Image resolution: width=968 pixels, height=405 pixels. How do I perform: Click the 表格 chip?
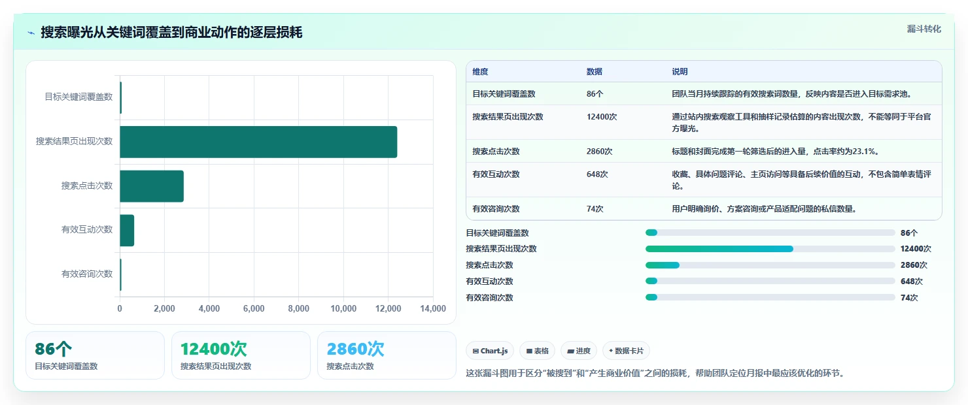[x=537, y=351]
